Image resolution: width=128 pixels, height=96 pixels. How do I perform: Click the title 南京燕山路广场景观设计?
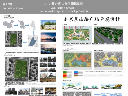click(x=92, y=19)
